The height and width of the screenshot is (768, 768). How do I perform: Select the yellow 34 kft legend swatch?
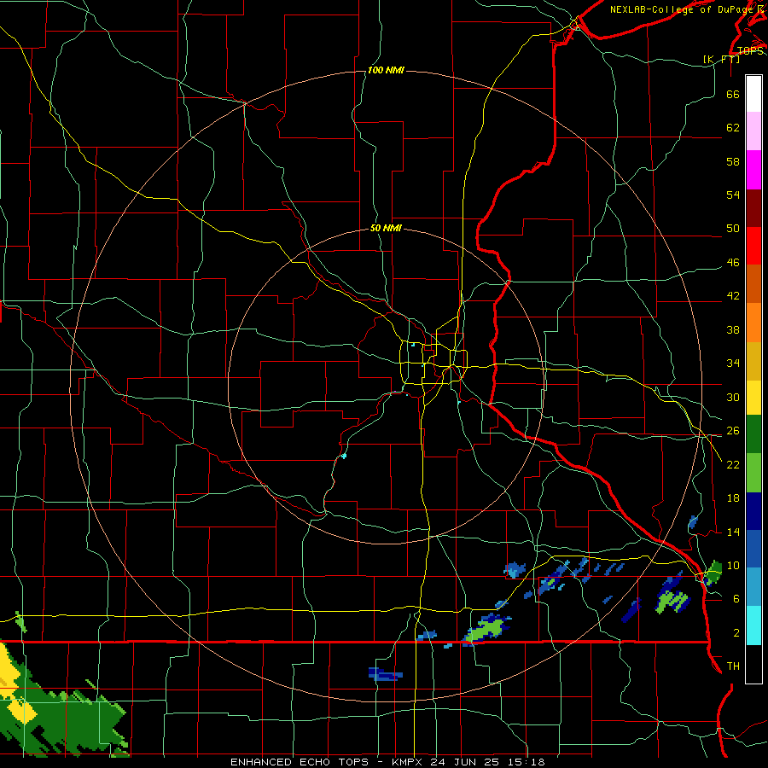(753, 398)
